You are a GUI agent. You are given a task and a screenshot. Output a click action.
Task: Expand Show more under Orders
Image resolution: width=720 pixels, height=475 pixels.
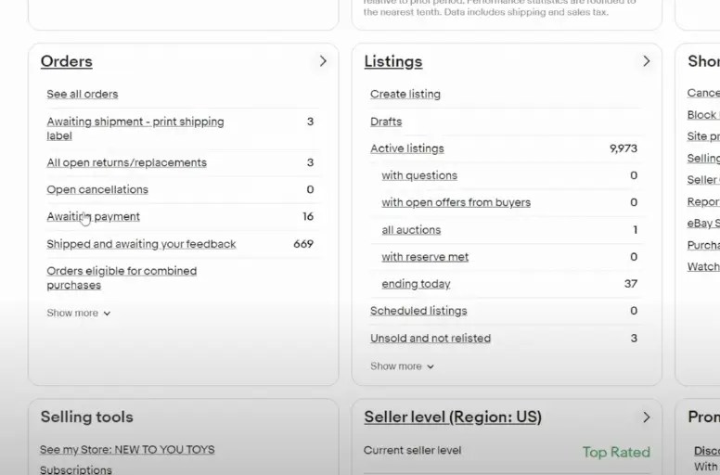(x=79, y=314)
